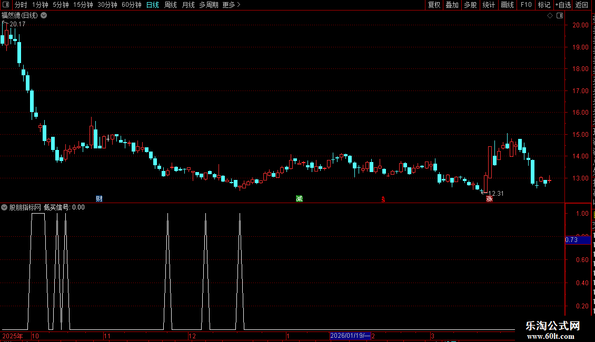Click the red S marker below the chart
The height and width of the screenshot is (342, 595).
pos(383,199)
